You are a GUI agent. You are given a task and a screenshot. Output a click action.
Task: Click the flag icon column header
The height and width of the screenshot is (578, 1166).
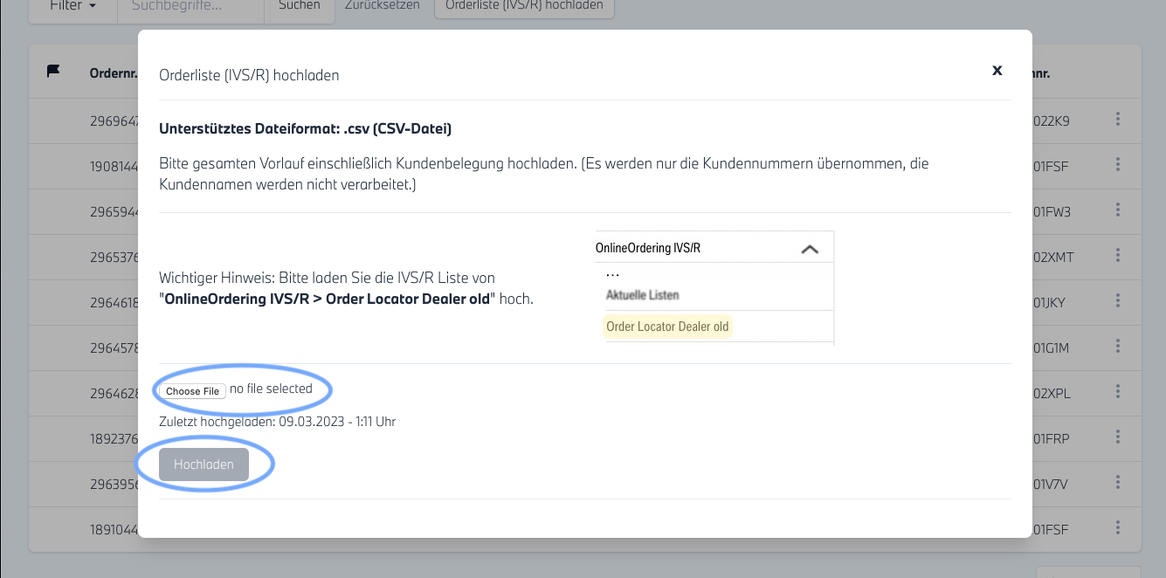click(x=53, y=72)
